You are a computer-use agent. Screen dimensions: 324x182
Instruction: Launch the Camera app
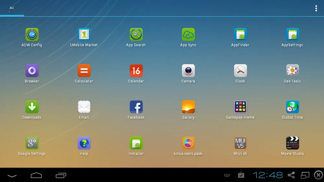click(188, 71)
